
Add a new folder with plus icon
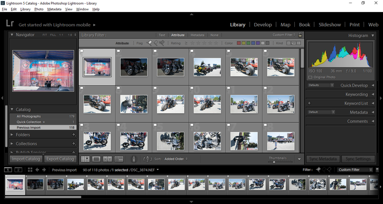pos(74,135)
